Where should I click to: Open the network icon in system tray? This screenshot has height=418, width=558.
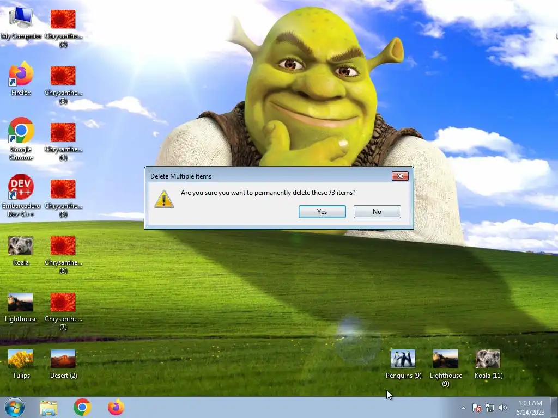(490, 408)
